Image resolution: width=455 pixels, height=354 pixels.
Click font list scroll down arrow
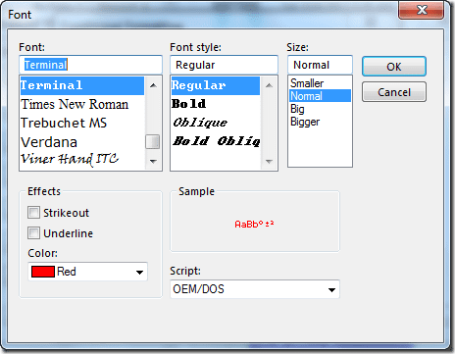[x=153, y=161]
